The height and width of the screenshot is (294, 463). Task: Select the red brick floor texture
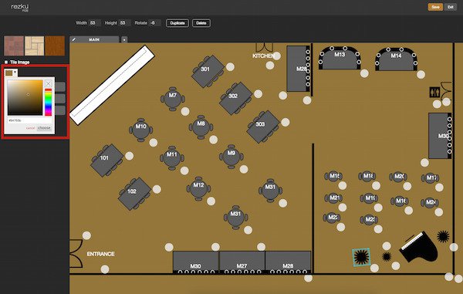coord(14,46)
